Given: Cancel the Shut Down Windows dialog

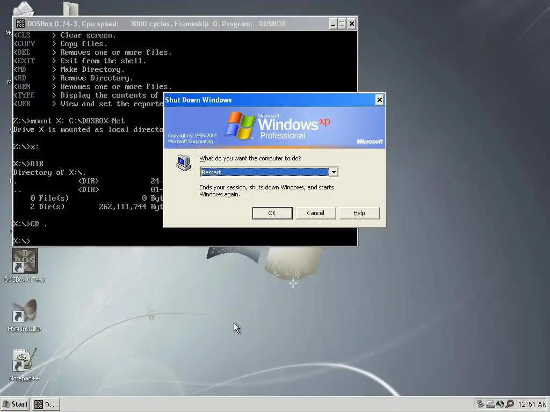Looking at the screenshot, I should tap(316, 213).
